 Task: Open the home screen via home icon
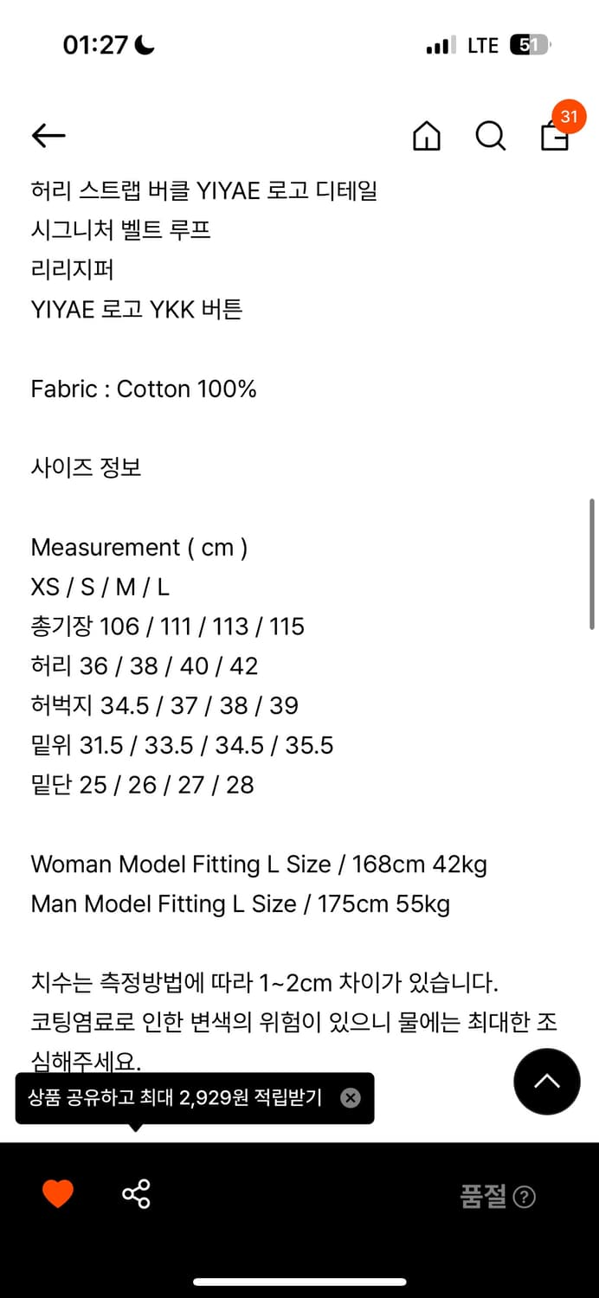pyautogui.click(x=426, y=136)
